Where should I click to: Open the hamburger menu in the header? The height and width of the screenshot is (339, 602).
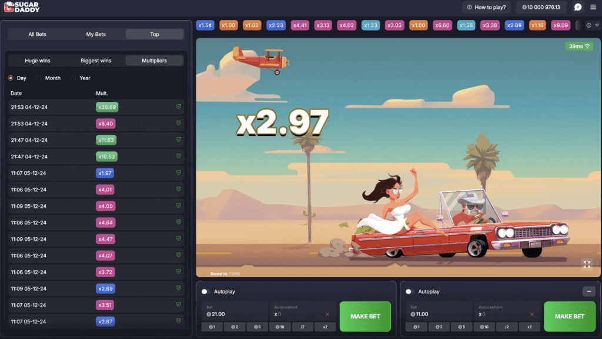[592, 7]
